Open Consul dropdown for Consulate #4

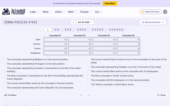[x=128, y=48]
